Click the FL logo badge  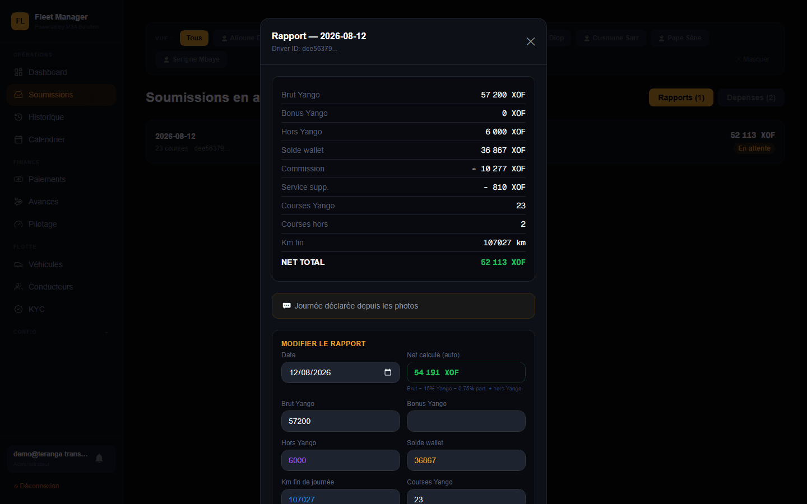pyautogui.click(x=20, y=21)
